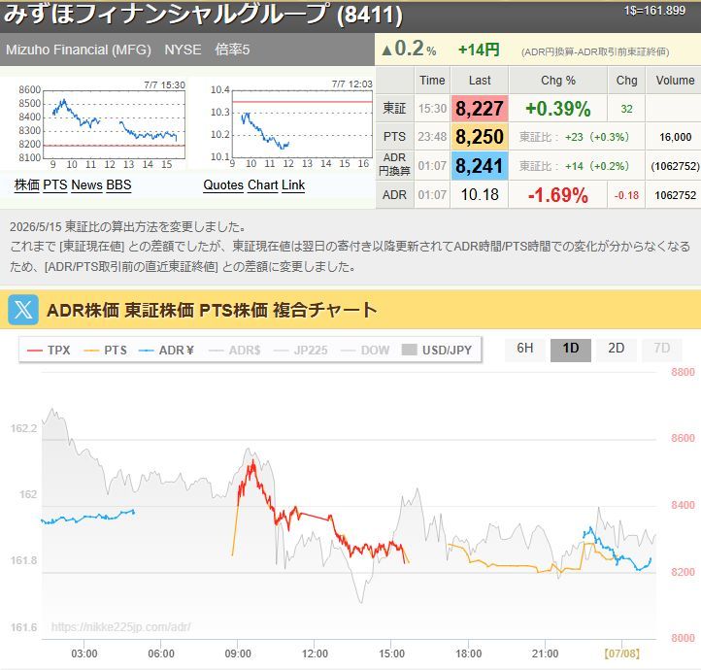The image size is (701, 670).
Task: Click the ADR row time 01:07
Action: tap(432, 195)
